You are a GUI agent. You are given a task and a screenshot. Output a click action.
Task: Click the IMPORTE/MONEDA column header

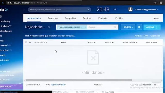pyautogui.click(x=130, y=42)
